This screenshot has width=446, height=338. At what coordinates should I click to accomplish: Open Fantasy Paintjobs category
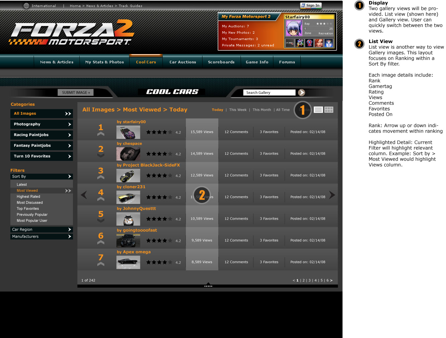point(41,145)
